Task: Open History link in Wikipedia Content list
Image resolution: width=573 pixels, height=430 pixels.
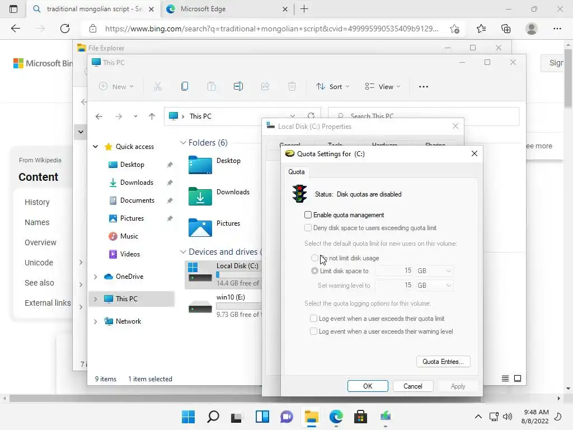Action: point(37,202)
